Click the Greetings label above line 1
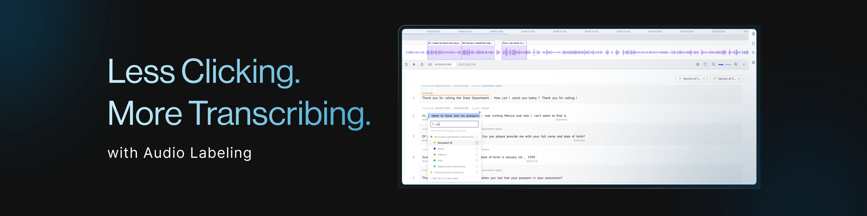The width and height of the screenshot is (867, 216). click(x=427, y=93)
